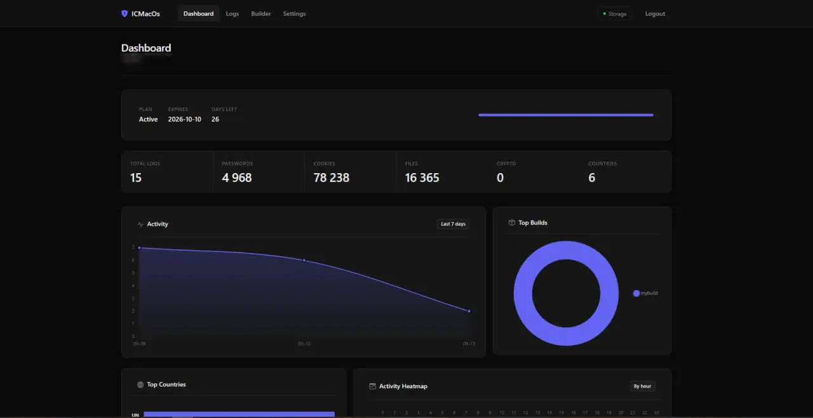Click the PASSWORDS stat label

[x=237, y=164]
